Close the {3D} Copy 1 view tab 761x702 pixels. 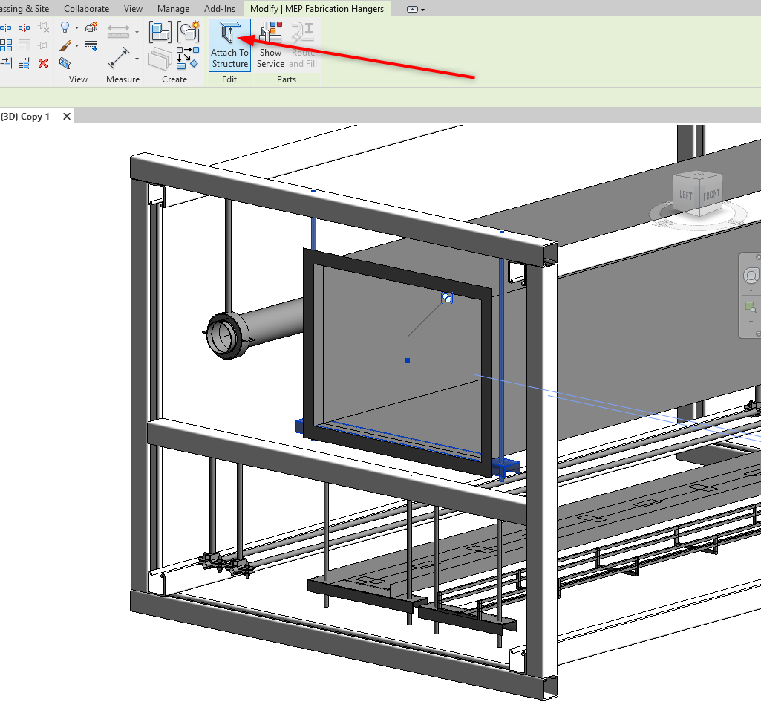(67, 117)
